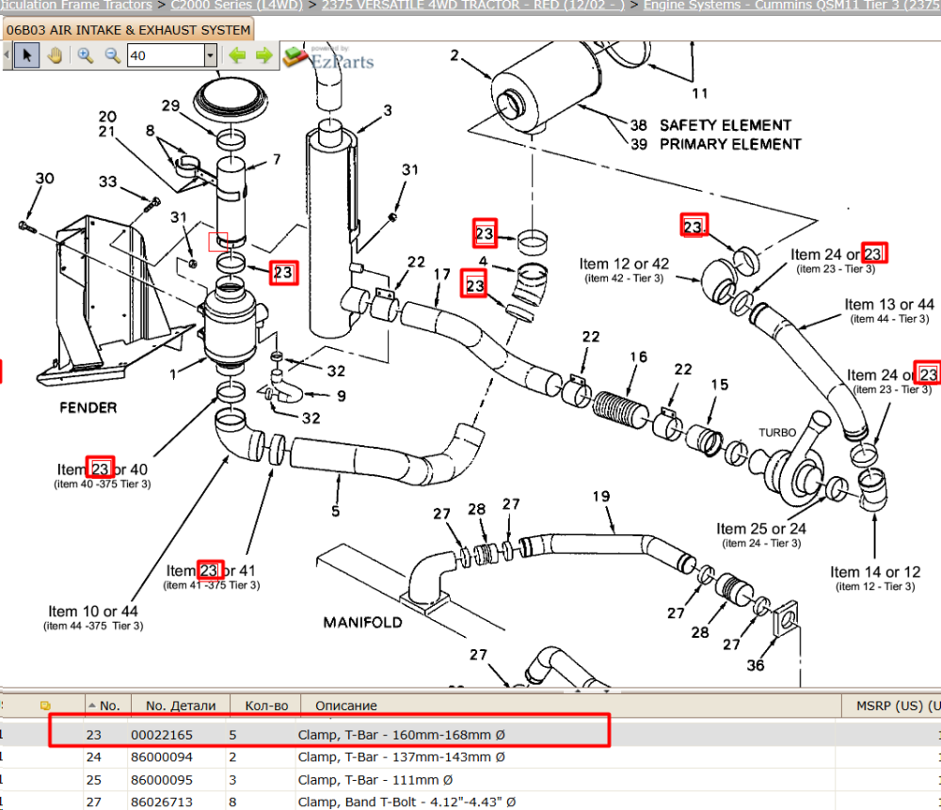Select part number 86026713 cell
The width and height of the screenshot is (941, 810).
click(x=162, y=802)
